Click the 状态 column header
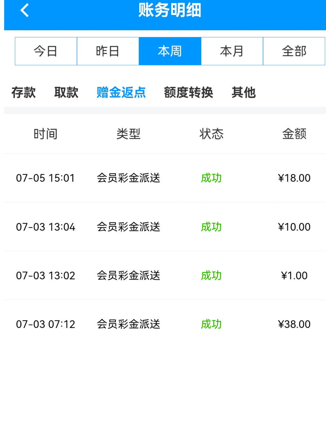This screenshot has height=429, width=326. tap(211, 134)
